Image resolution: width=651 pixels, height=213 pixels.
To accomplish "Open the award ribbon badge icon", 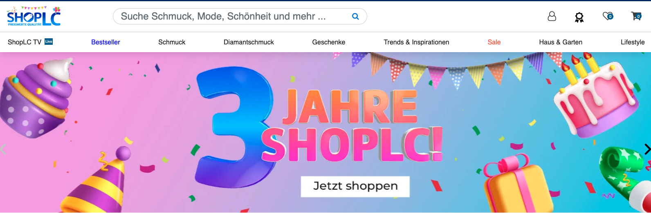I will coord(579,17).
